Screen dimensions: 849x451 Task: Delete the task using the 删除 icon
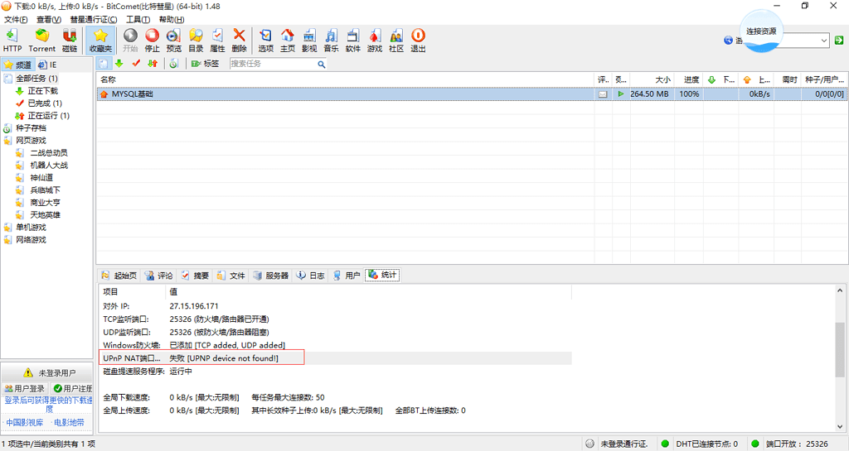[x=239, y=40]
